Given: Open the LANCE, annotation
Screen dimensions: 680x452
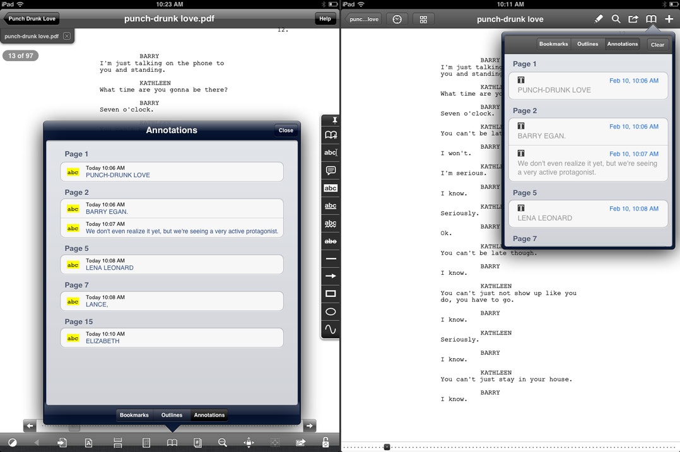Looking at the screenshot, I should [172, 301].
